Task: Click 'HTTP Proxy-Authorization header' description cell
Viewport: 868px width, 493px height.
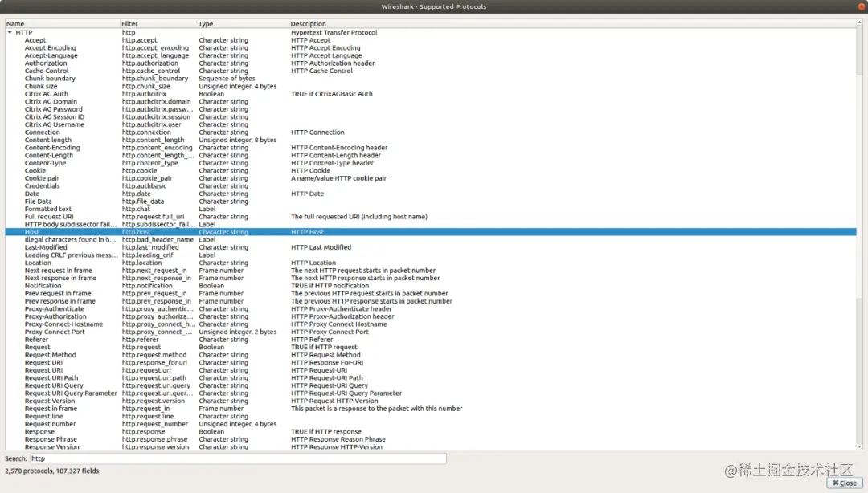Action: pos(342,317)
